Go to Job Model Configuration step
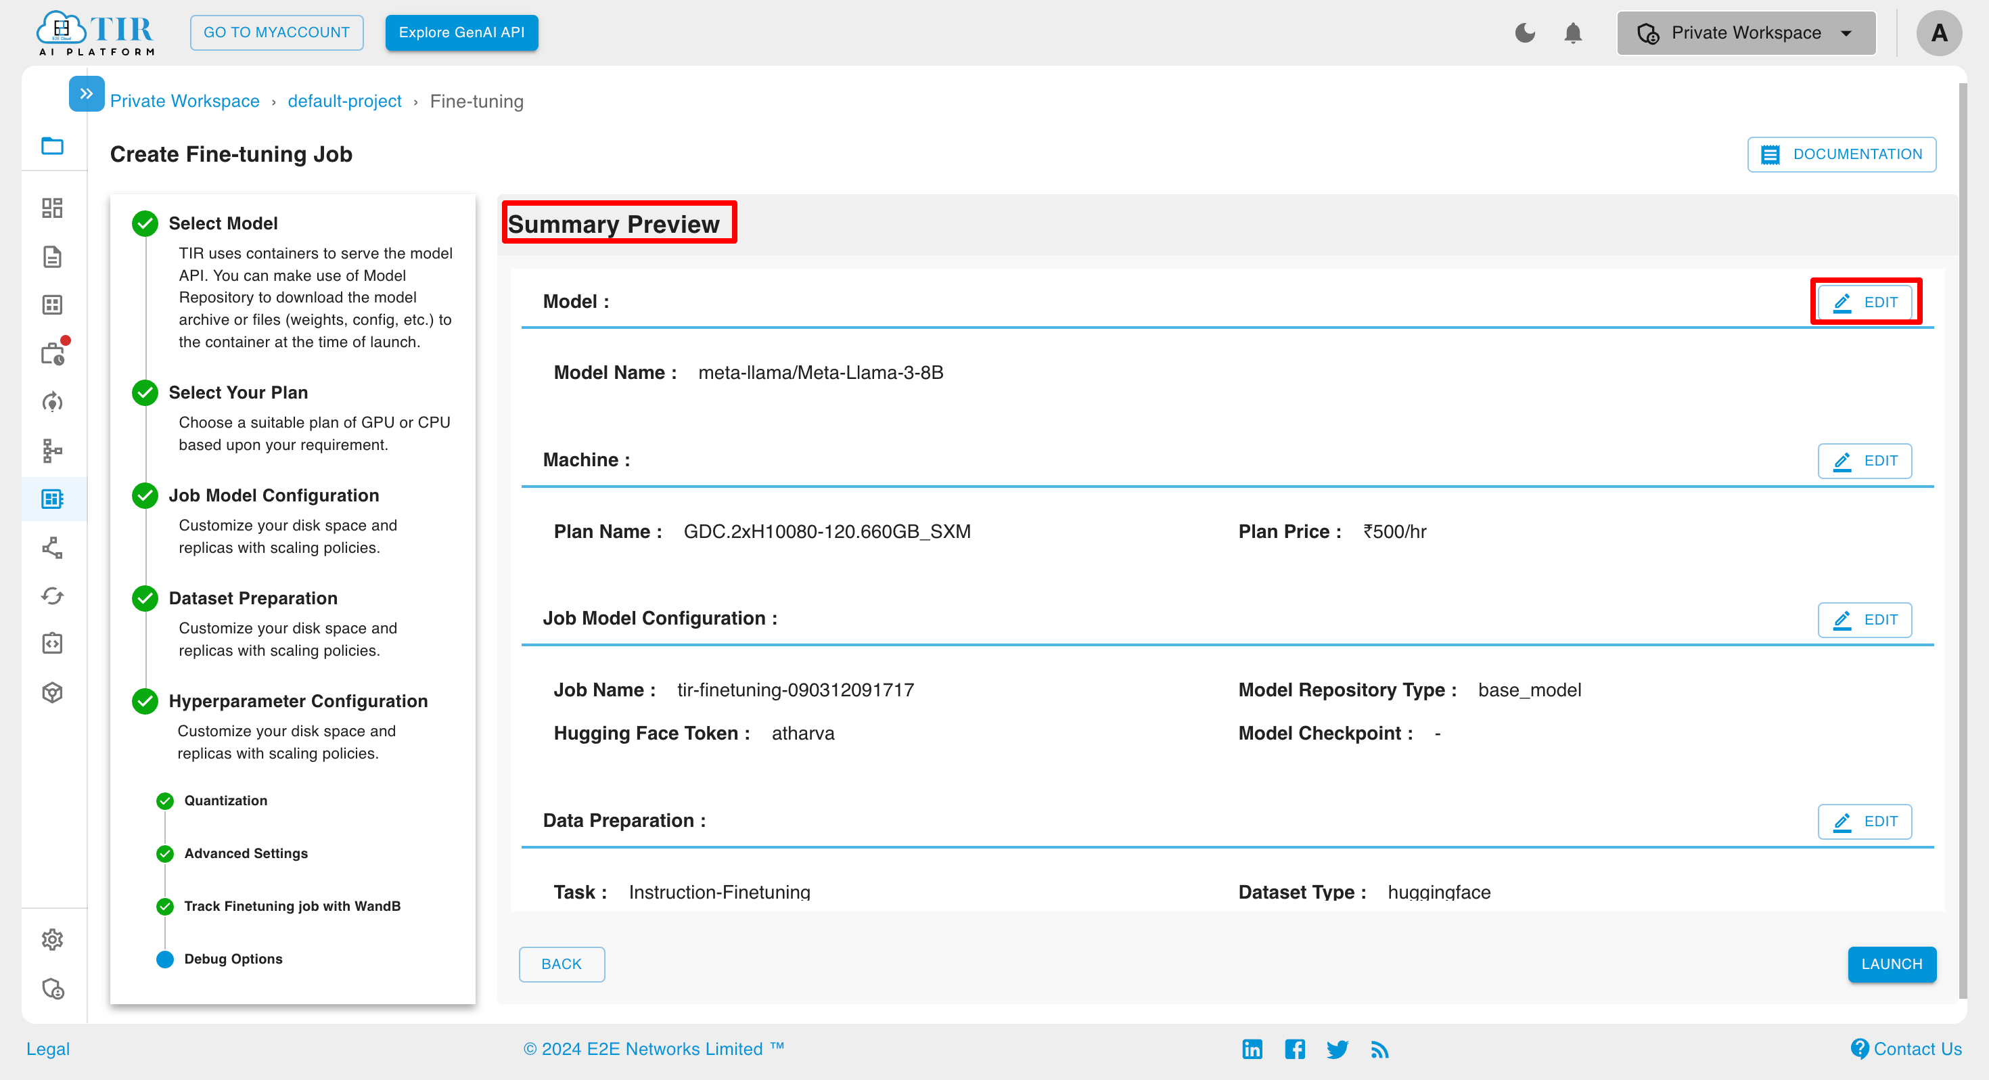The width and height of the screenshot is (1989, 1080). [274, 495]
